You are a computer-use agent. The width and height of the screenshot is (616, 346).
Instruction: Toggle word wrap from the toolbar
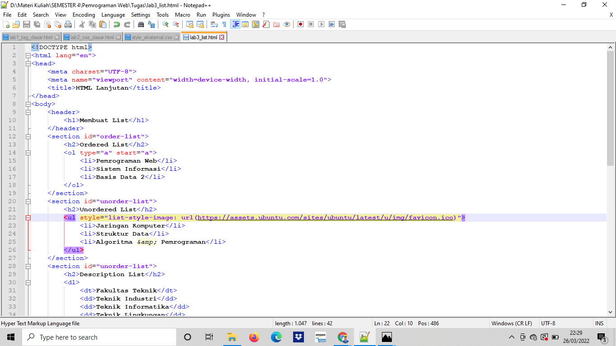[213, 24]
